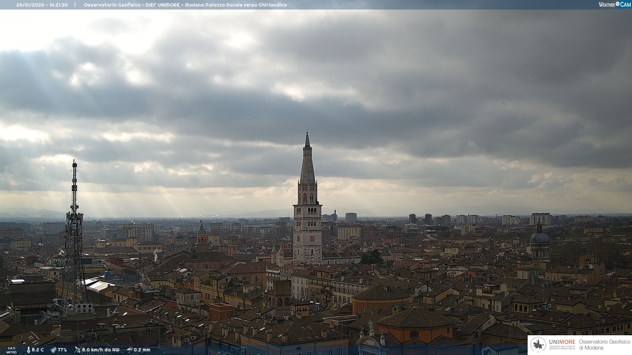Click the 8.2 C temperature reading

coord(38,350)
